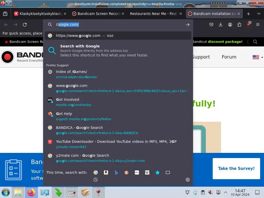This screenshot has height=198, width=264.
Task: Close Bandicam Screen Recorder tab
Action: tap(123, 14)
